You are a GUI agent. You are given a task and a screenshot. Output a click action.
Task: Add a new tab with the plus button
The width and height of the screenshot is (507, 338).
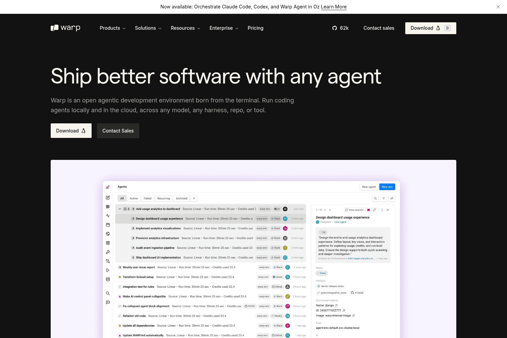[x=194, y=198]
